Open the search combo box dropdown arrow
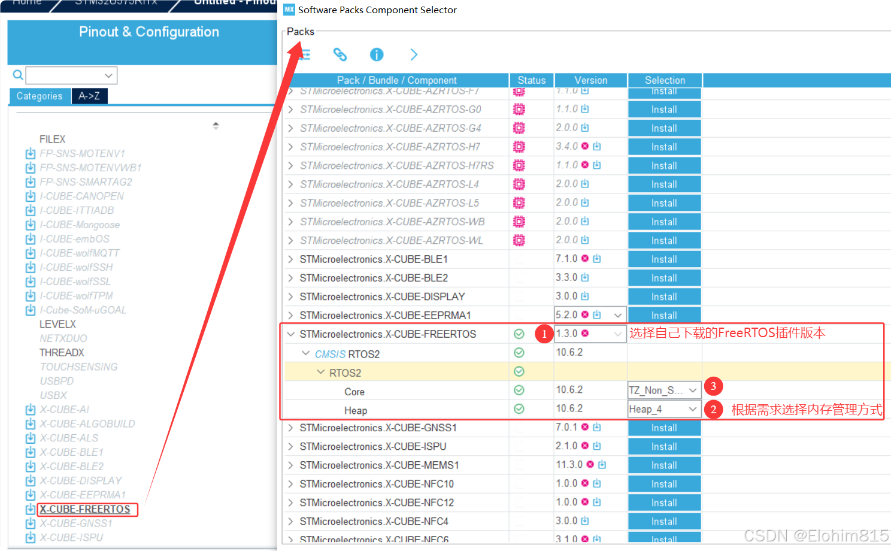 108,75
